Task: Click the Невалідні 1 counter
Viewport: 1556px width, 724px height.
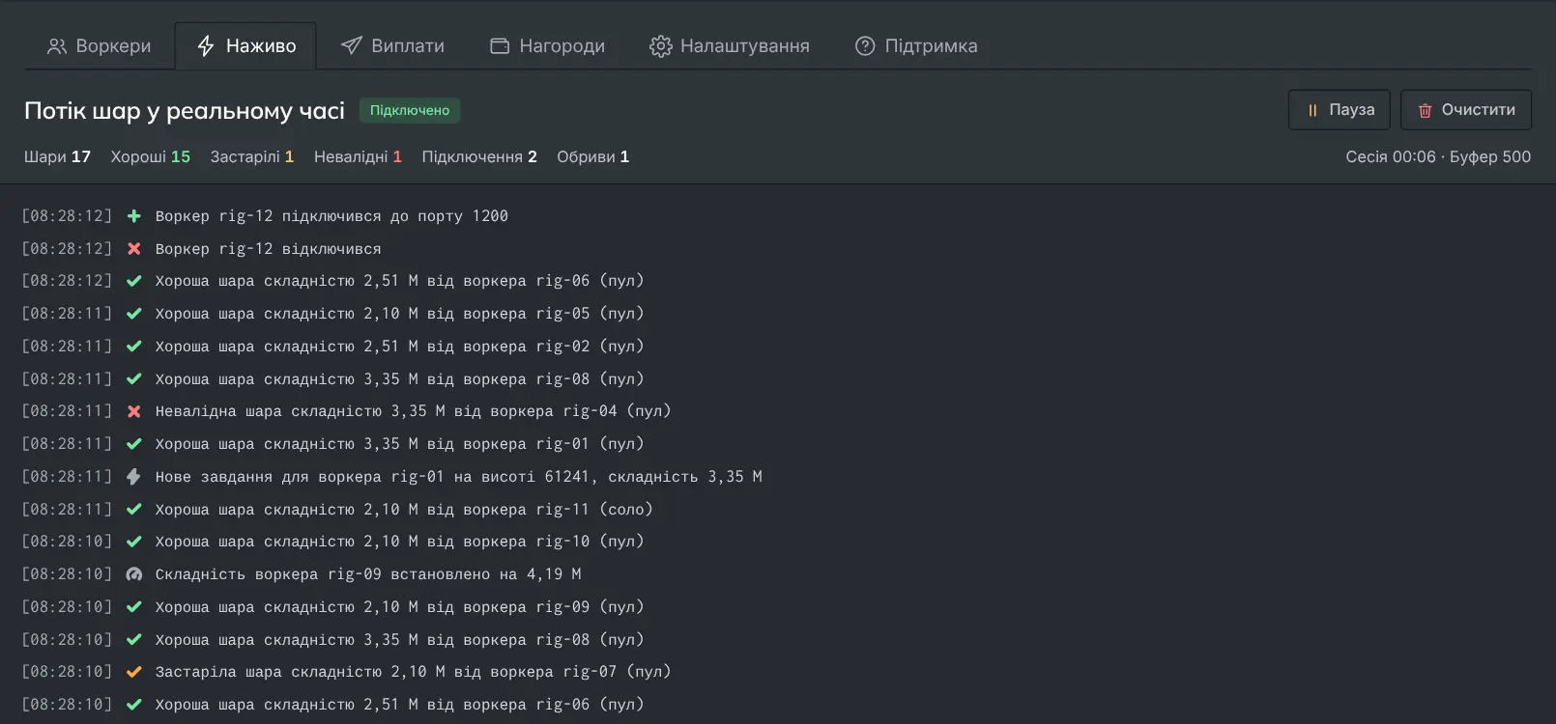Action: 358,156
